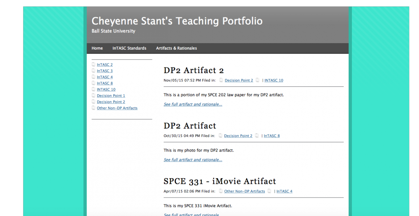
Task: Open the Other Non-DP Artifacts sidebar link
Action: click(117, 108)
